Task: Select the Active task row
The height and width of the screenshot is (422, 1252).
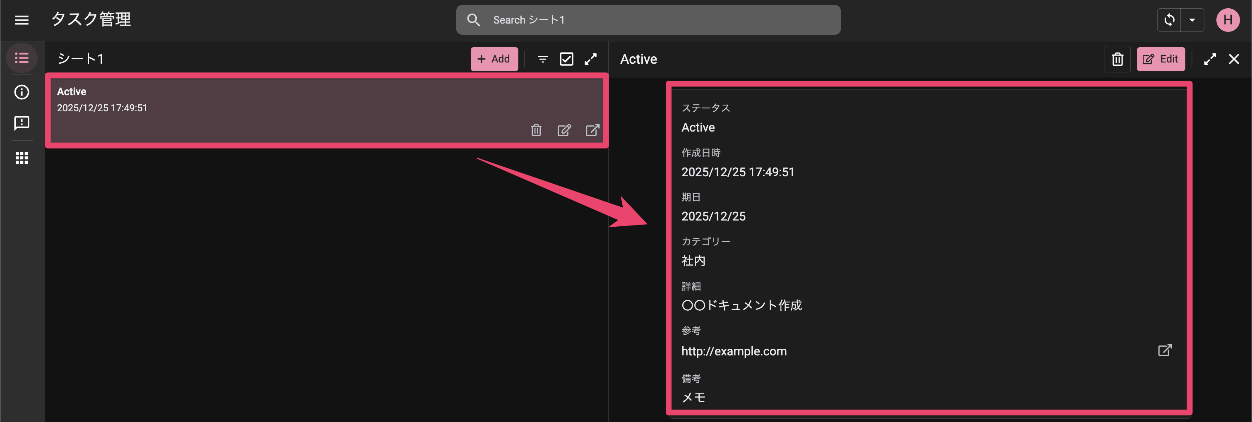Action: [x=291, y=100]
